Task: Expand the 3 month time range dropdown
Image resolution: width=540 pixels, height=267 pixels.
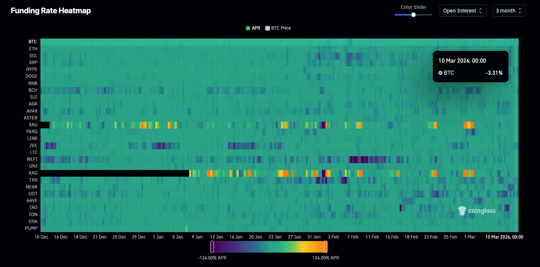Action: coord(509,11)
